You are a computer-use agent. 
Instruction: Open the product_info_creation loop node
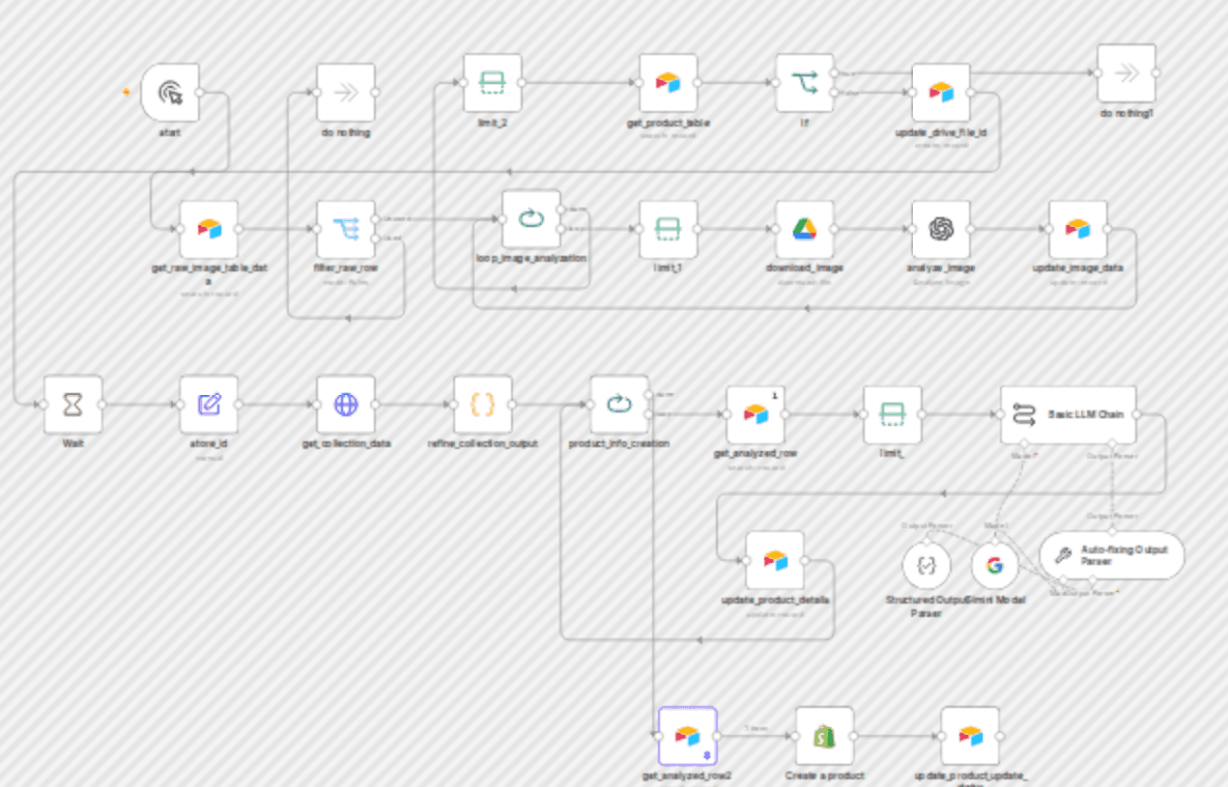620,406
